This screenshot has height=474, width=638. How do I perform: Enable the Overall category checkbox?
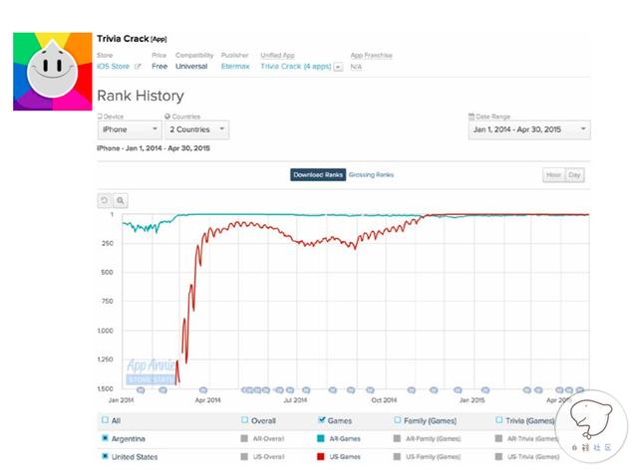tap(246, 420)
